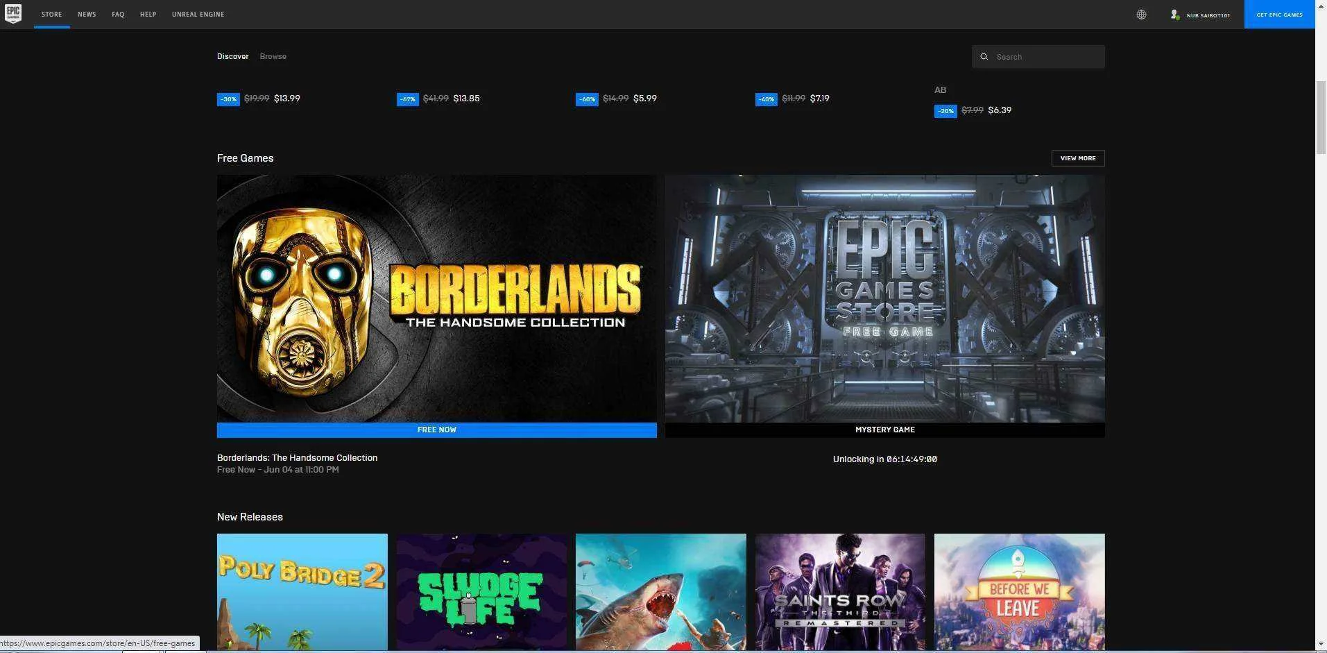Go to the NEWS menu item

tap(87, 15)
